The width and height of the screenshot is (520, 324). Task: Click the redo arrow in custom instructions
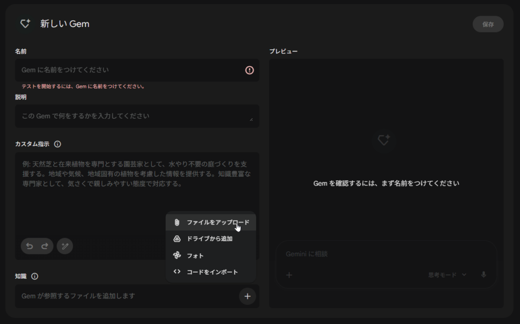(45, 246)
